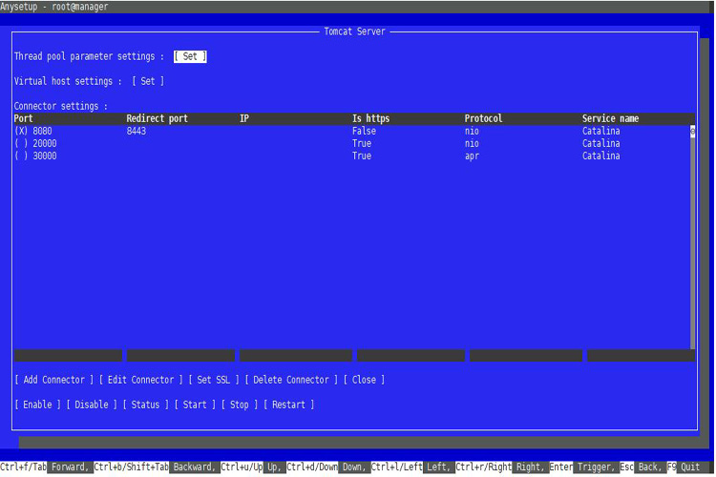Click the Disable button
Viewport: 716px width, 477px height.
pos(92,404)
